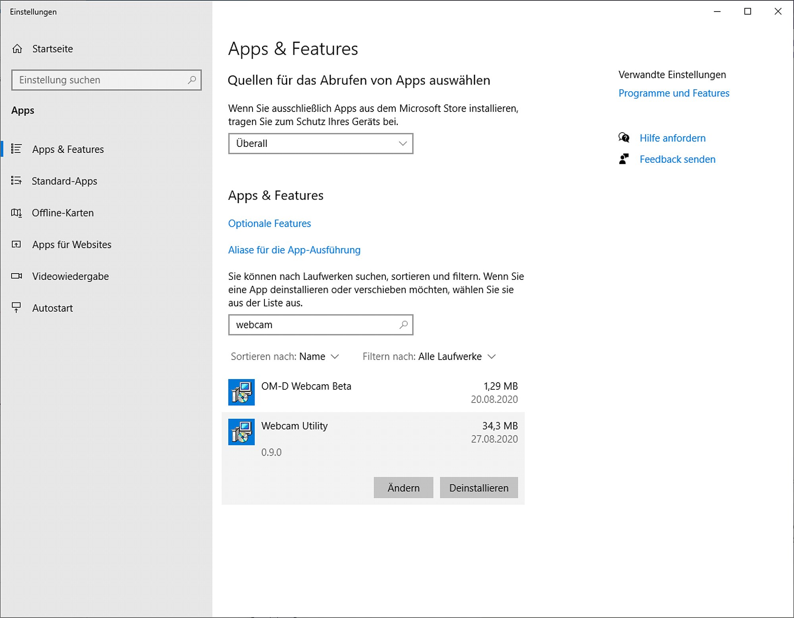Maximize the Einstellungen window

pyautogui.click(x=748, y=12)
